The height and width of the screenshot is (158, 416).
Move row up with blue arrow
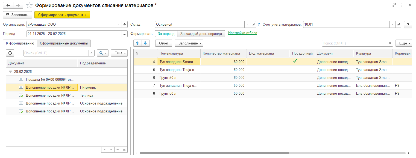pos(137,43)
